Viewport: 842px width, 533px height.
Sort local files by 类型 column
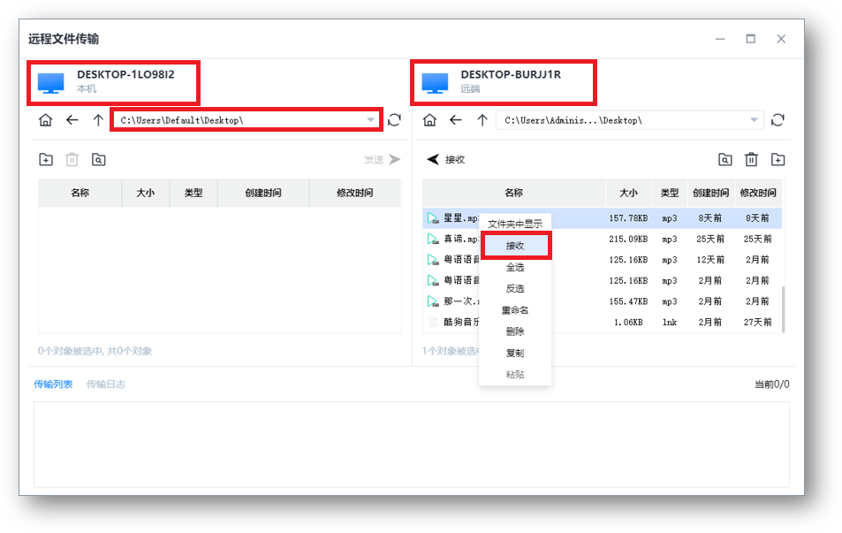193,193
